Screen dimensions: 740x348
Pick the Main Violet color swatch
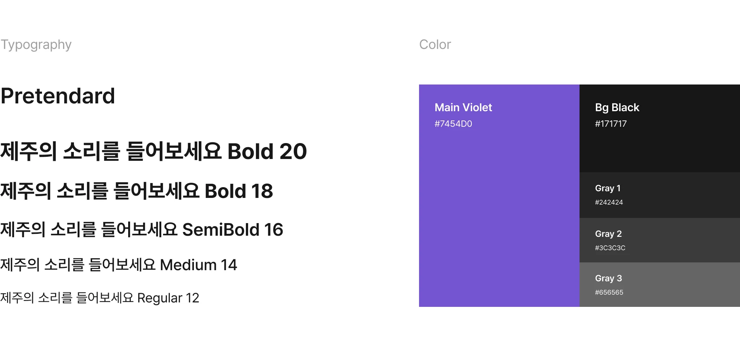point(499,215)
